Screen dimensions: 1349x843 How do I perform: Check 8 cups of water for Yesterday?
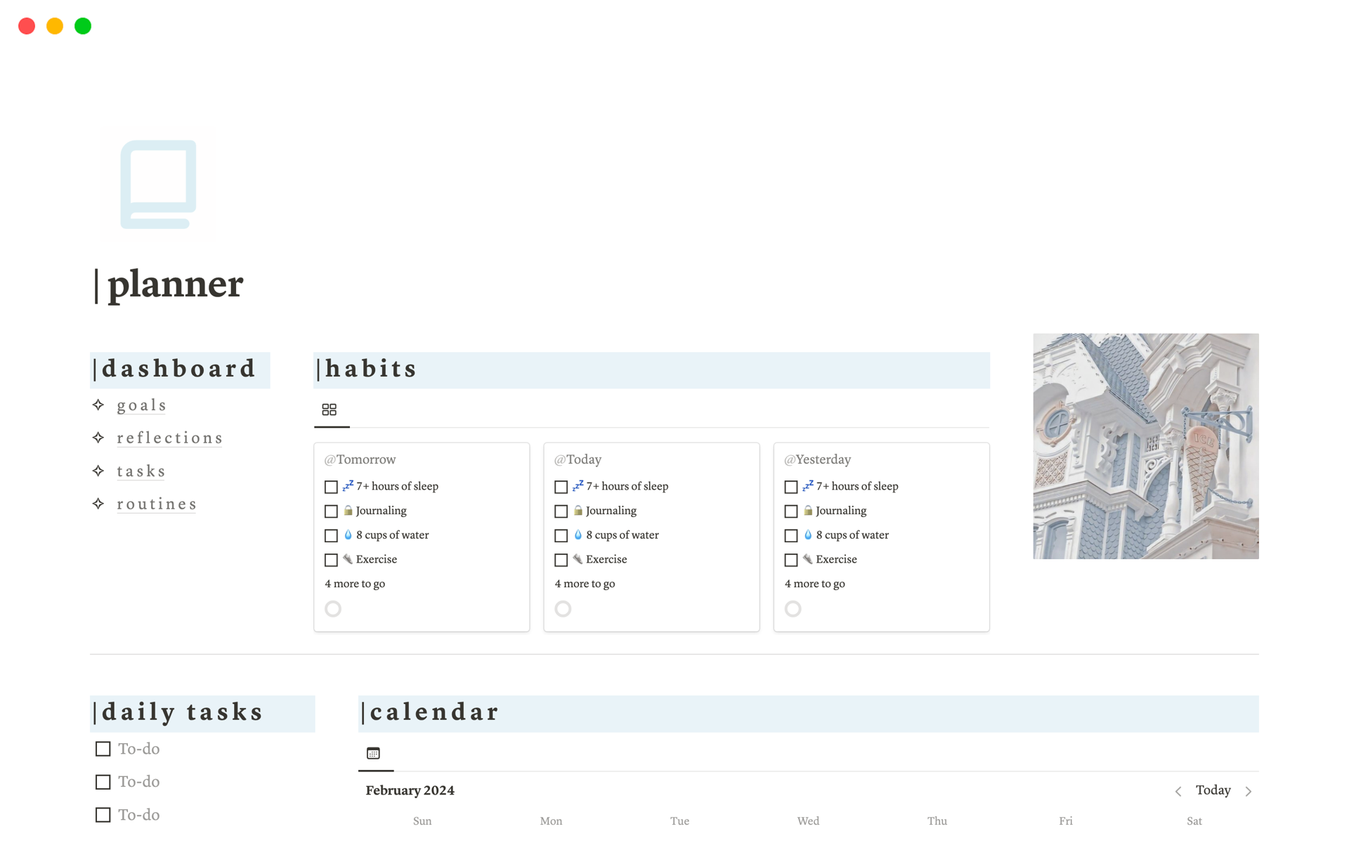coord(790,535)
